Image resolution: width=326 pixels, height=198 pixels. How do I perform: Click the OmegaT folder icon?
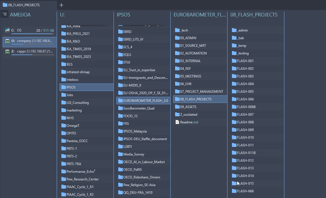pos(64,126)
